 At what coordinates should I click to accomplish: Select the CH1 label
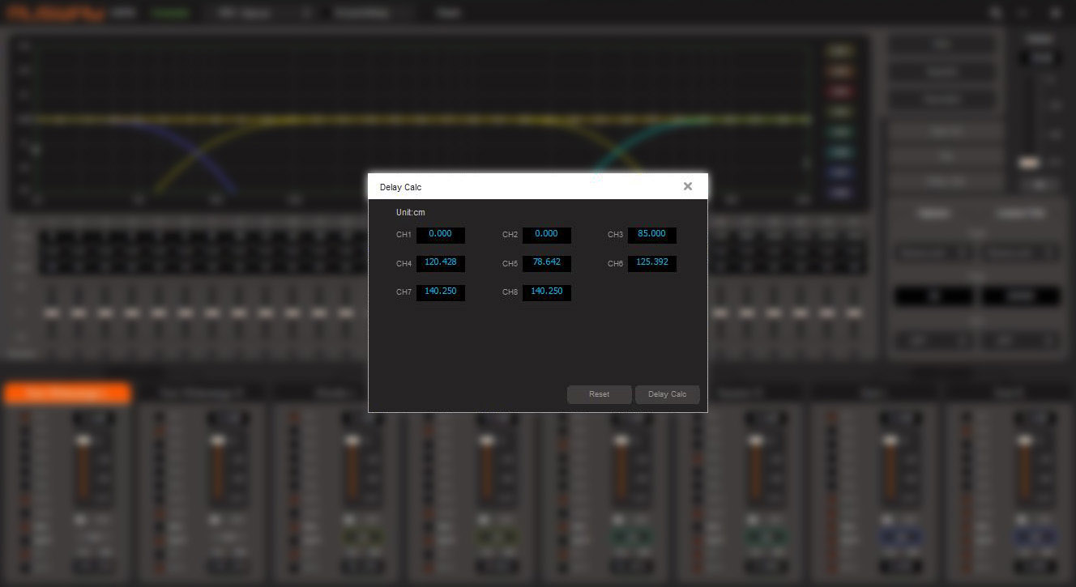pyautogui.click(x=403, y=235)
